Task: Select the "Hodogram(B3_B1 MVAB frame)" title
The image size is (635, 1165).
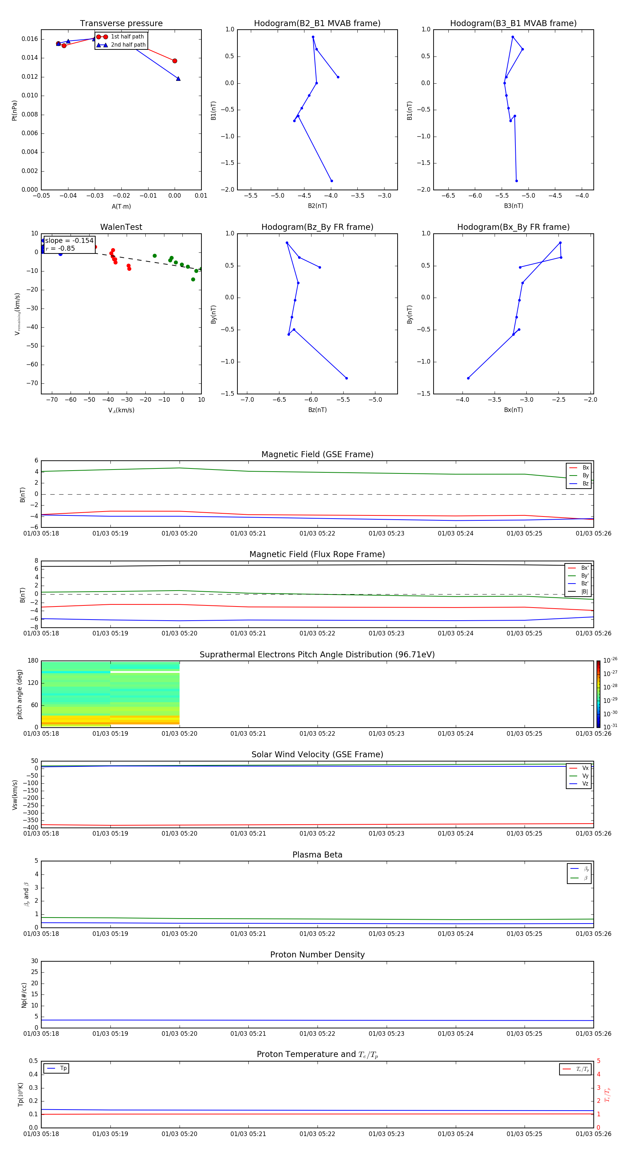Action: point(513,24)
